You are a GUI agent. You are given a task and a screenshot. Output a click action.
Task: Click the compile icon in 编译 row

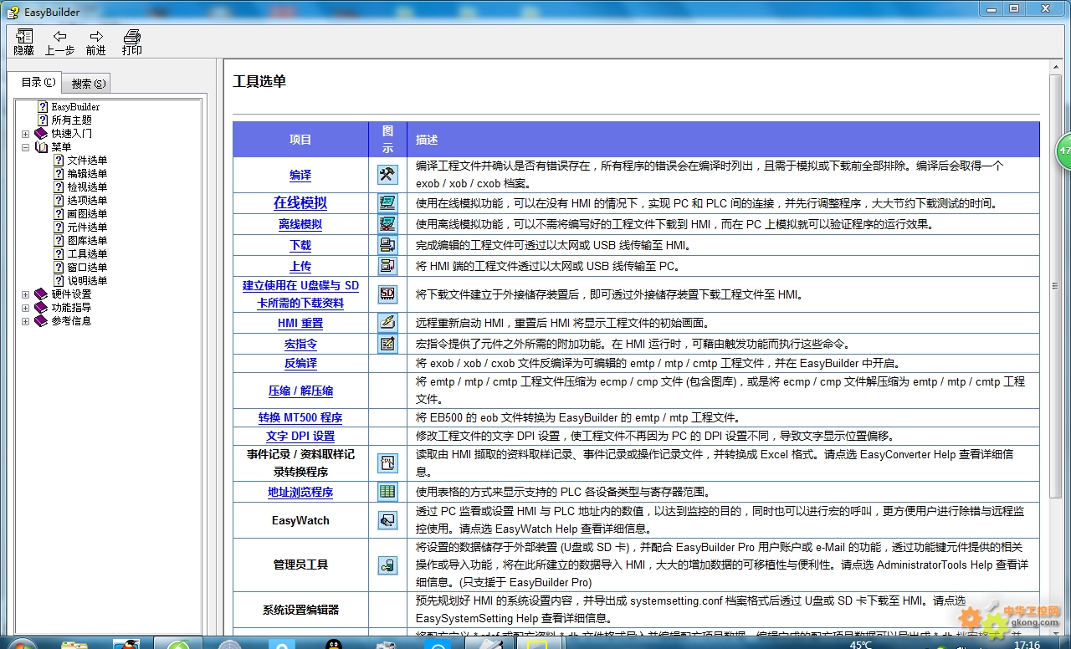click(x=387, y=175)
